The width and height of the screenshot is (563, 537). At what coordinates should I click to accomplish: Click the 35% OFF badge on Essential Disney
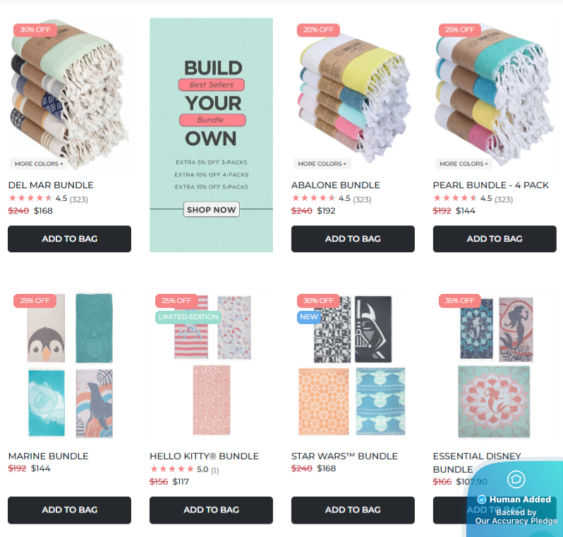[x=459, y=301]
